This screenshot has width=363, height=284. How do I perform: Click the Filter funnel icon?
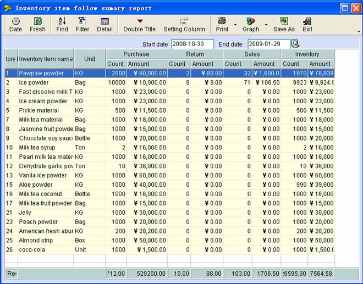pyautogui.click(x=82, y=21)
